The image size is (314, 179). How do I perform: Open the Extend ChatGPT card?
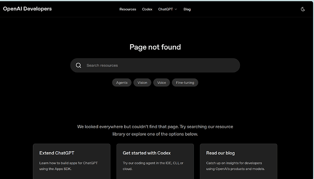tap(72, 161)
